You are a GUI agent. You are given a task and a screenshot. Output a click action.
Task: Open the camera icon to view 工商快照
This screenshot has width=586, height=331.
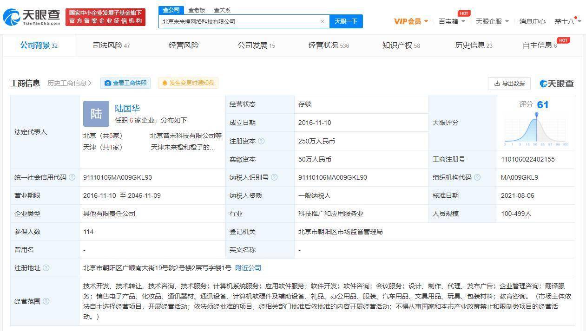pos(108,83)
